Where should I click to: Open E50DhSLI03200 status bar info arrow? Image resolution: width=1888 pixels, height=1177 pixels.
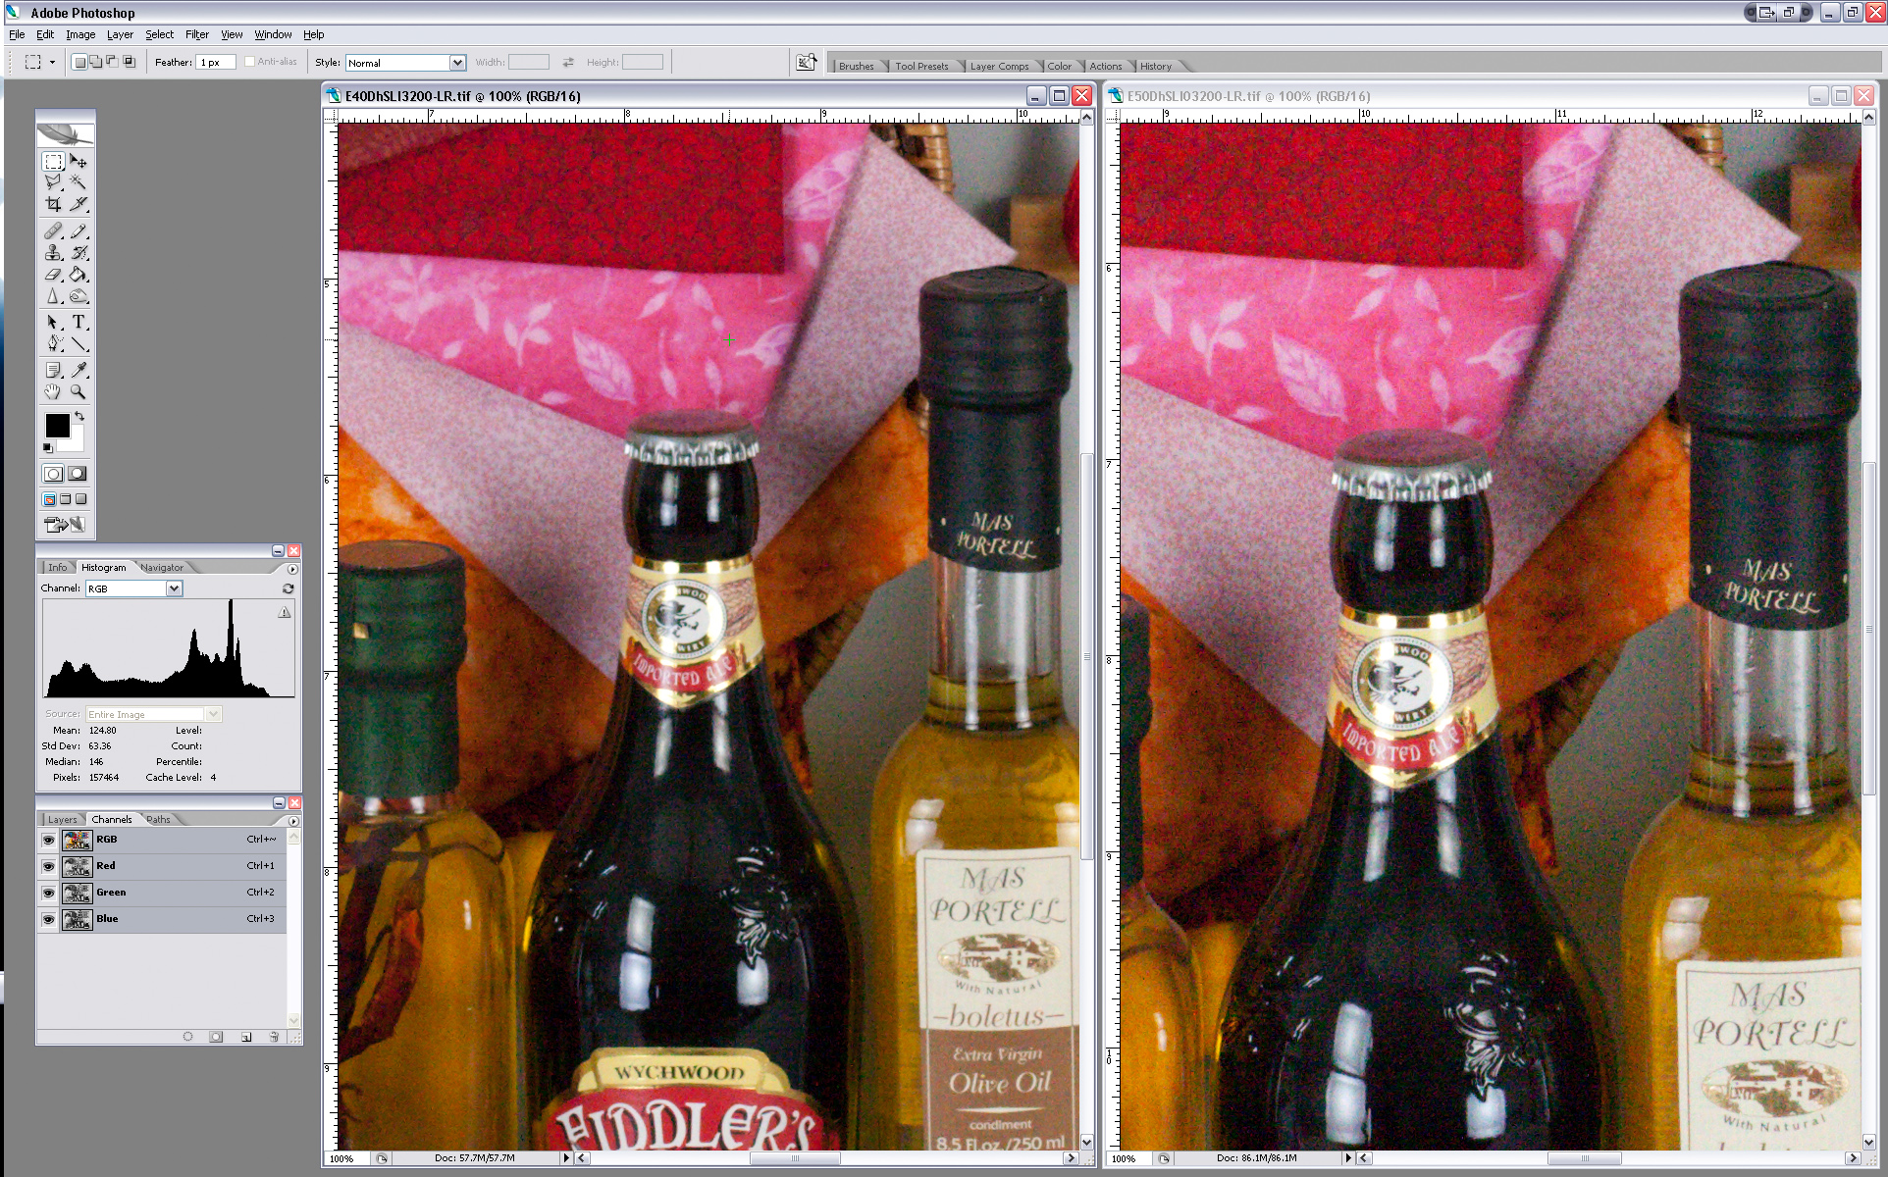(1347, 1158)
